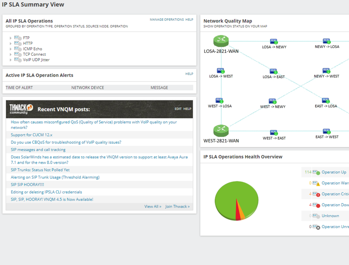The width and height of the screenshot is (349, 265).
Task: Expand the ICMP Echo operations group
Action: [10, 49]
